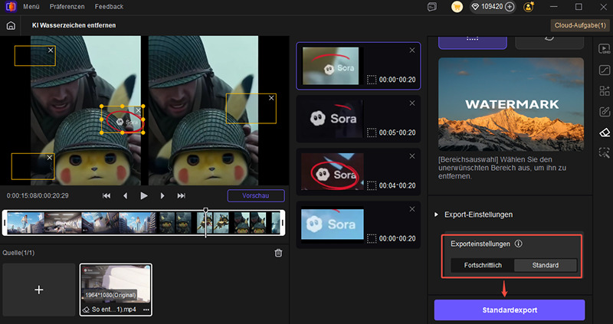Select the UHD video enhancer sidebar icon

[x=605, y=49]
